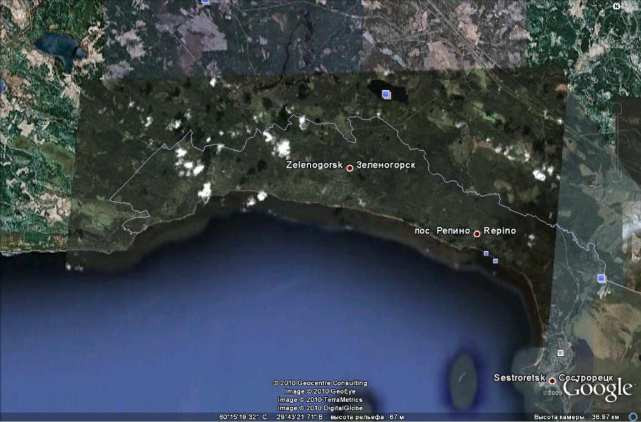
Task: Click the © 2010 DigitalGlobe attribution text
Action: pyautogui.click(x=320, y=408)
